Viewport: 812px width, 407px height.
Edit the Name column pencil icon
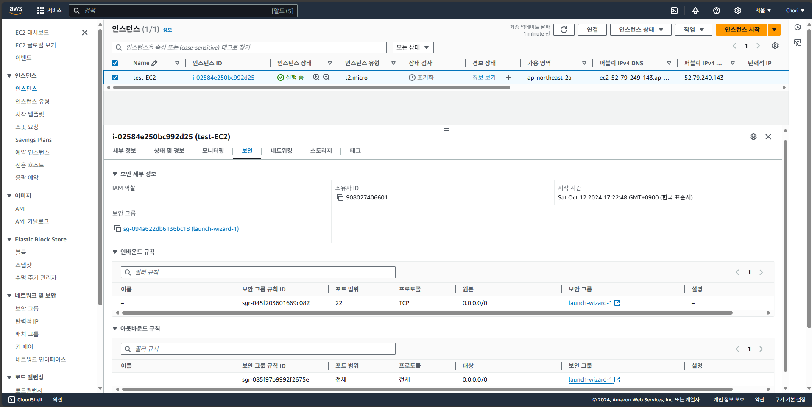(154, 63)
